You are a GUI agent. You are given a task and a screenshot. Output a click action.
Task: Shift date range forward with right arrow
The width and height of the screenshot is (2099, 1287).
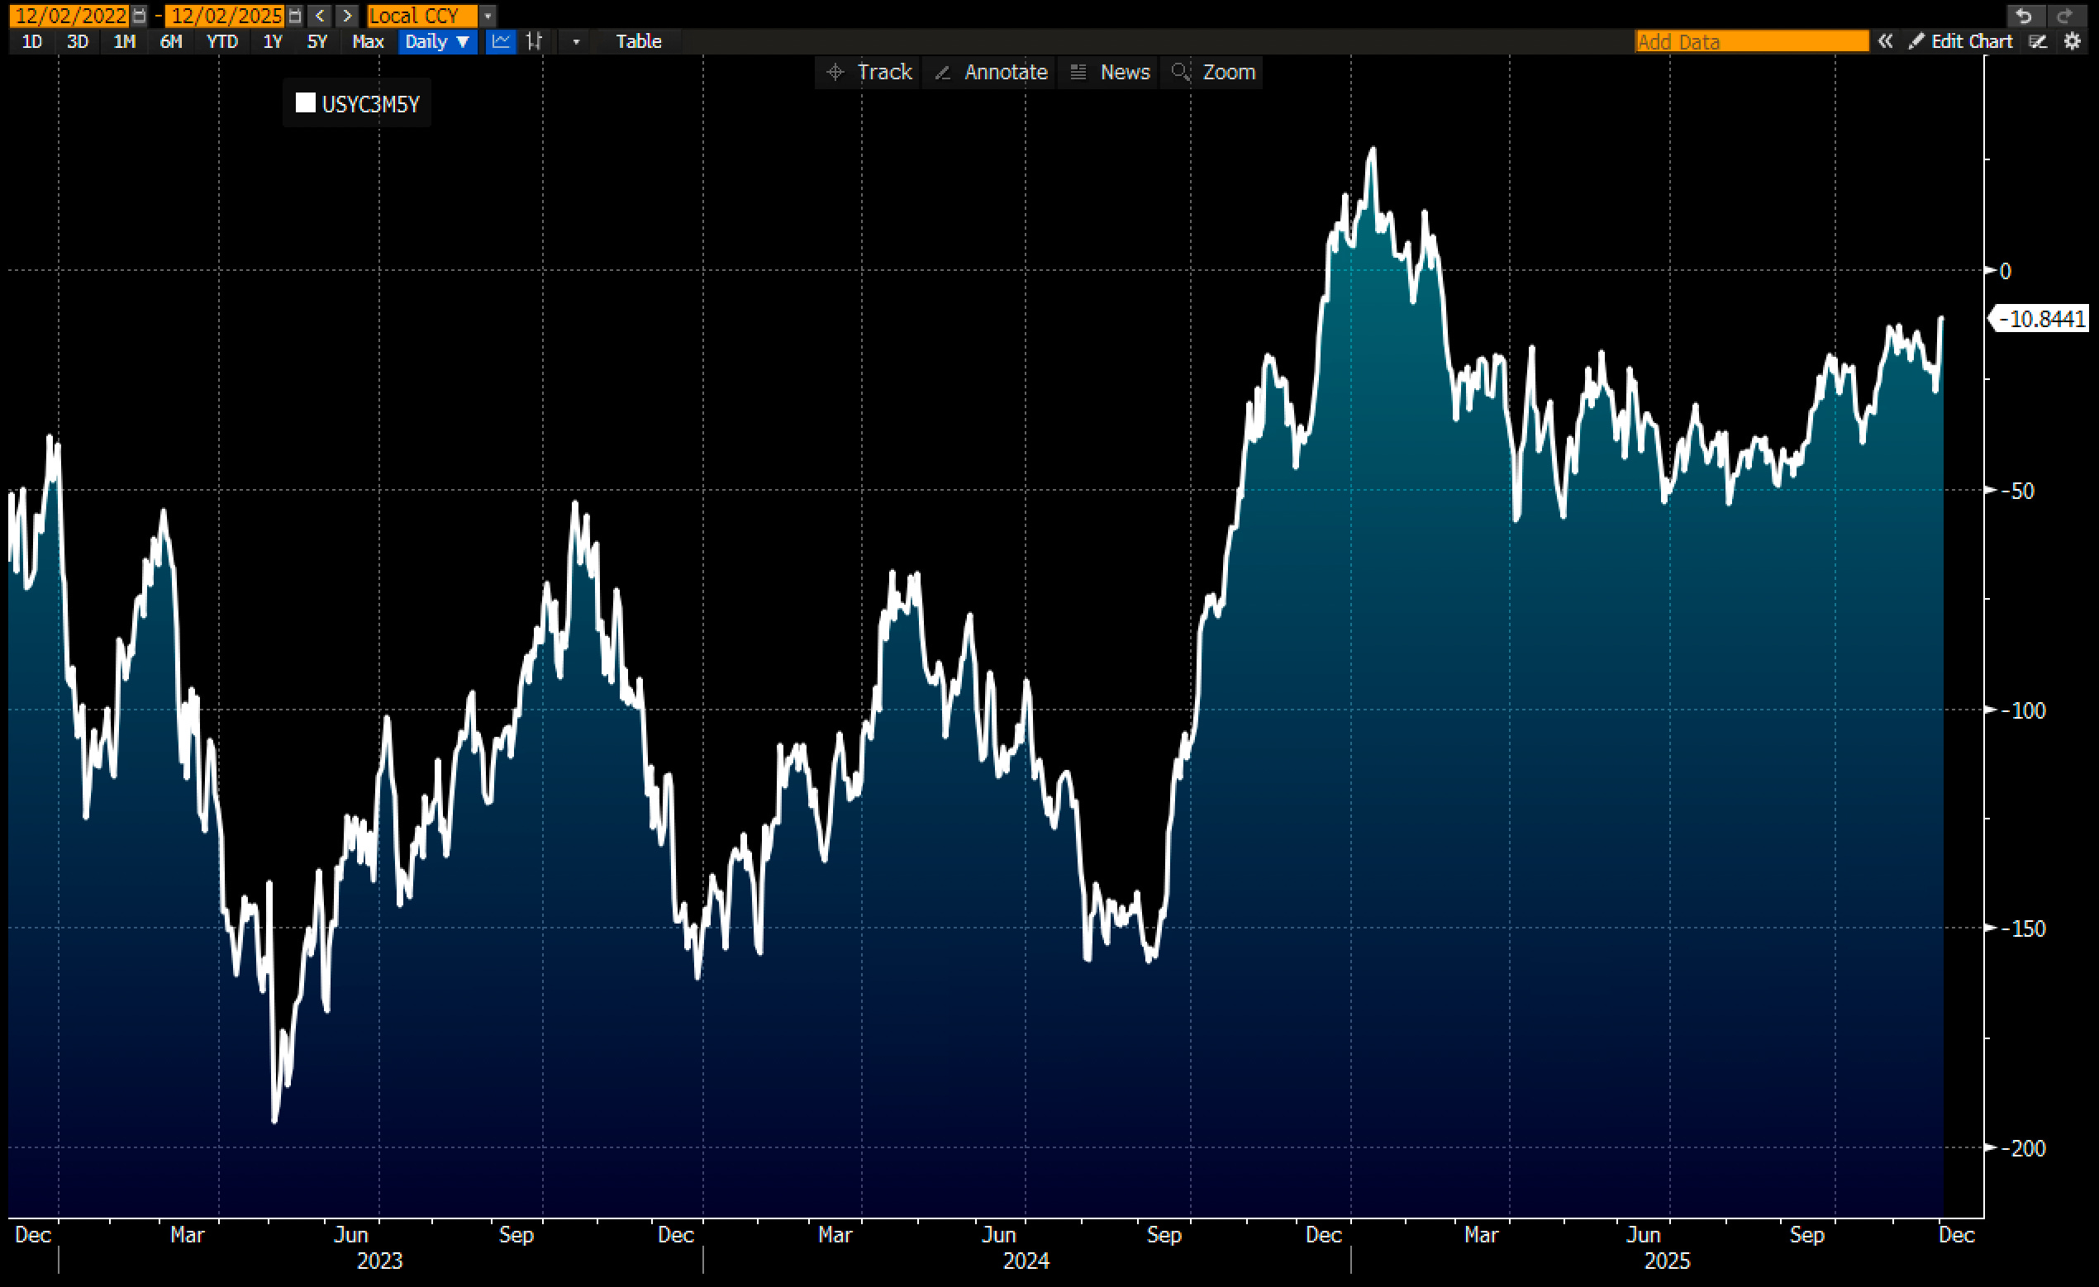347,16
